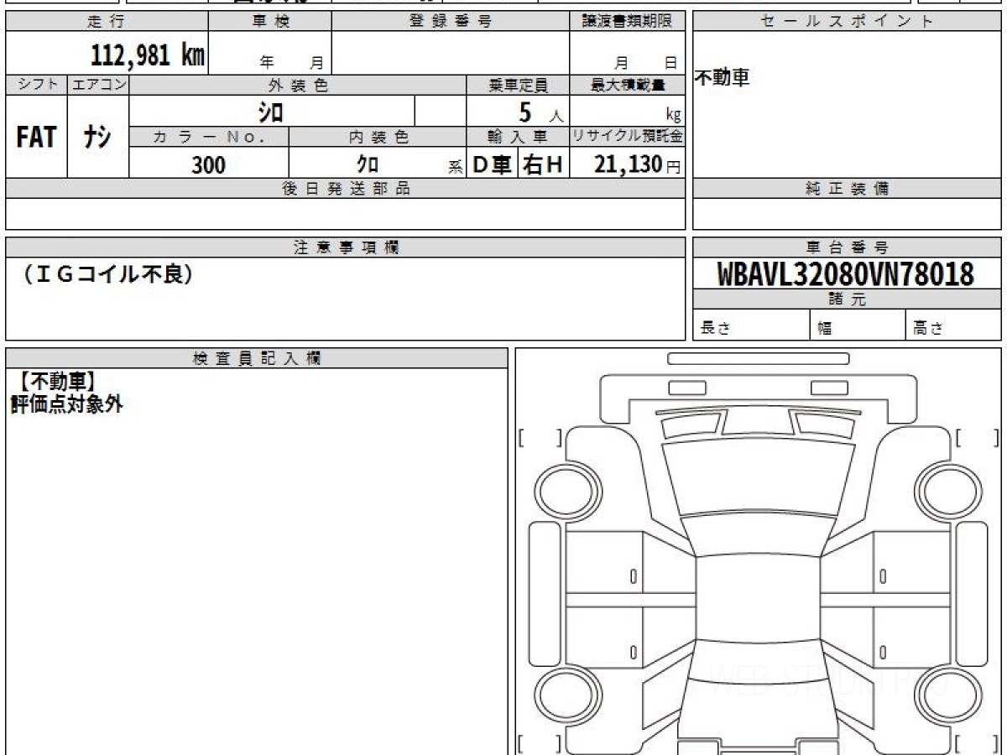Click the front wheel on diagram's right side
Viewport: 1007px width, 755px height.
coord(952,490)
